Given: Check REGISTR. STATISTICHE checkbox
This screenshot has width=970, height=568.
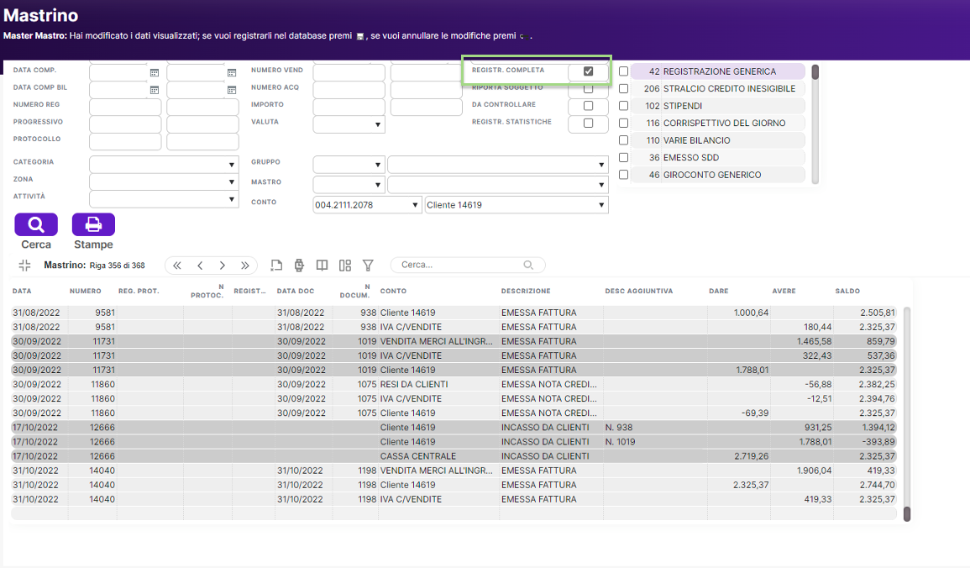Looking at the screenshot, I should coord(589,124).
